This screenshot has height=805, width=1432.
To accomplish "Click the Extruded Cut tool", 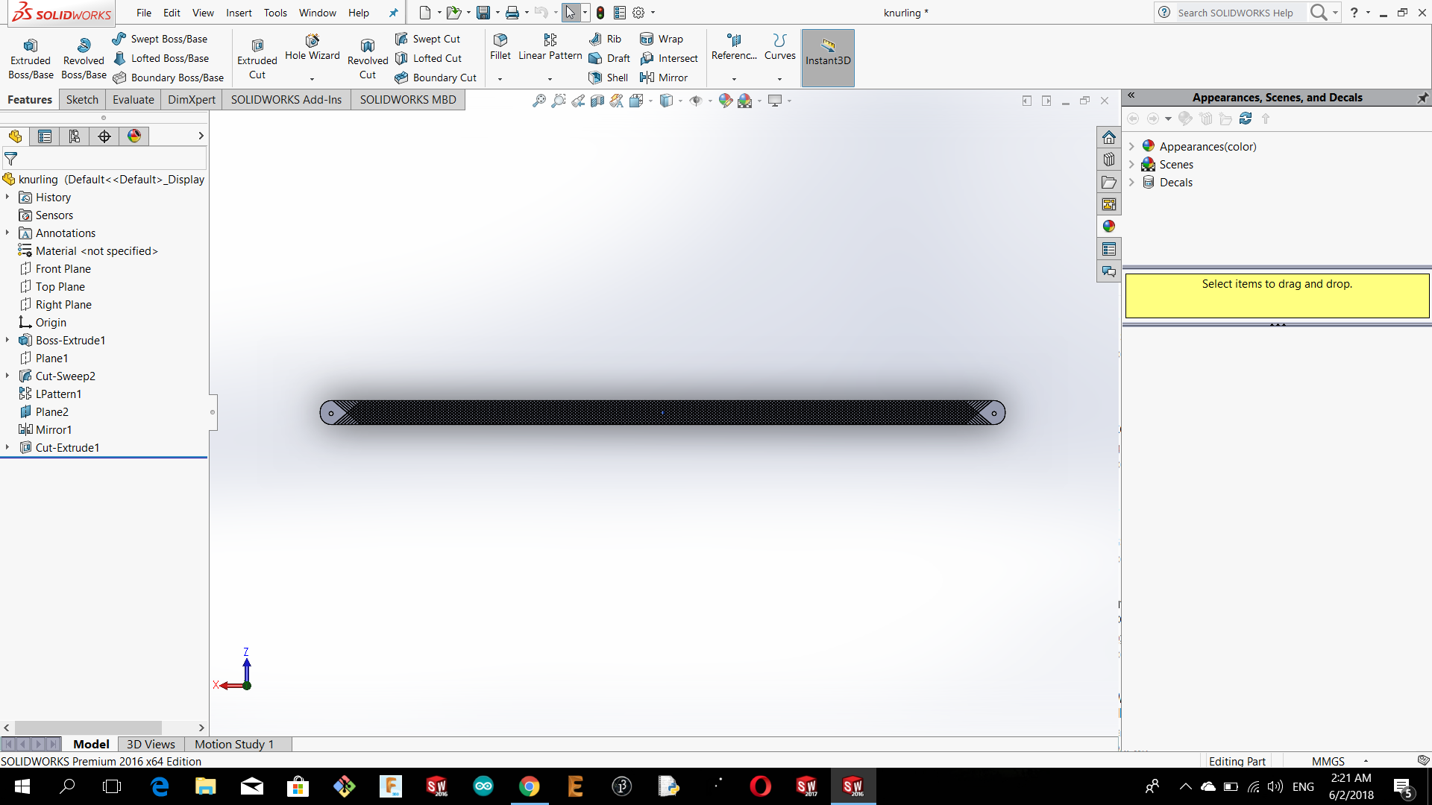I will pyautogui.click(x=257, y=59).
